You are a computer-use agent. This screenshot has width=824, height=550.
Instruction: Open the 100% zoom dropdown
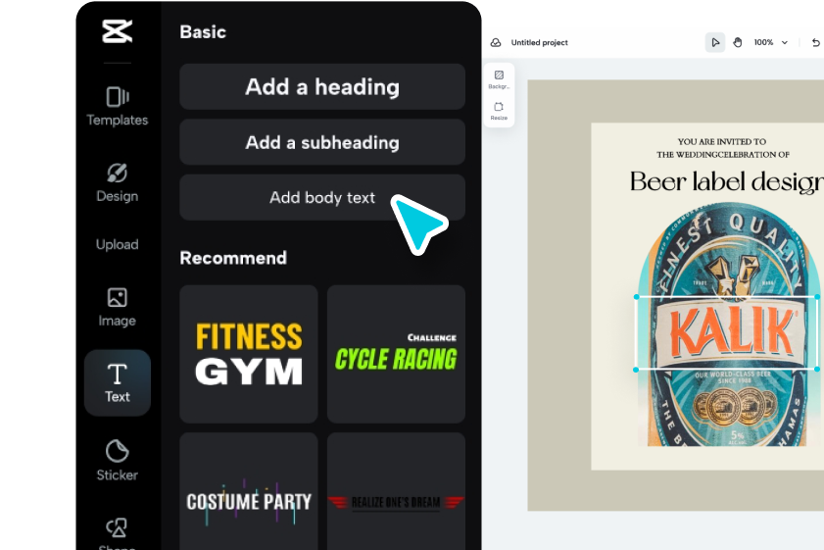click(770, 42)
